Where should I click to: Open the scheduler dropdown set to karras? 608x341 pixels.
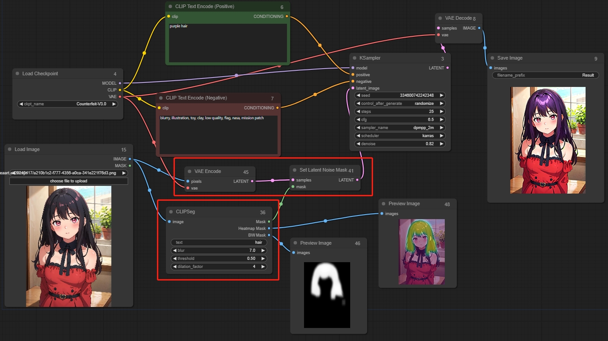point(400,136)
